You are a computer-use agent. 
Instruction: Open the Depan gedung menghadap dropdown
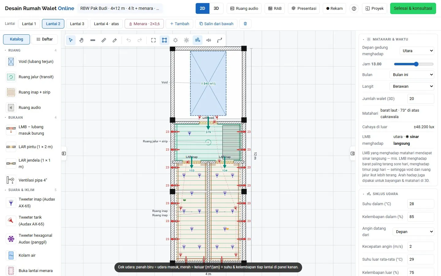417,51
